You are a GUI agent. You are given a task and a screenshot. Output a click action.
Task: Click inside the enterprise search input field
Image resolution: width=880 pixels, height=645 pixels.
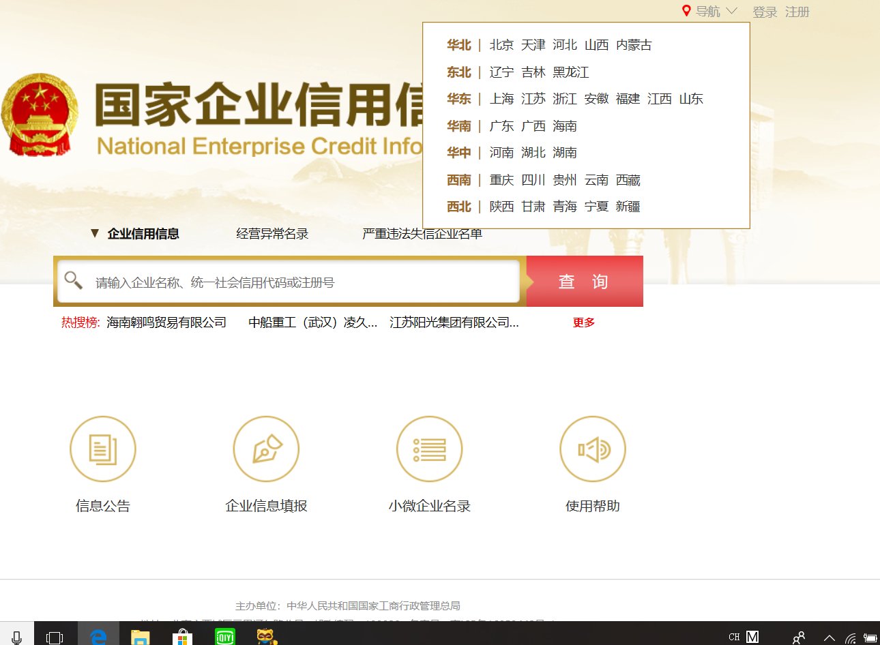(273, 280)
